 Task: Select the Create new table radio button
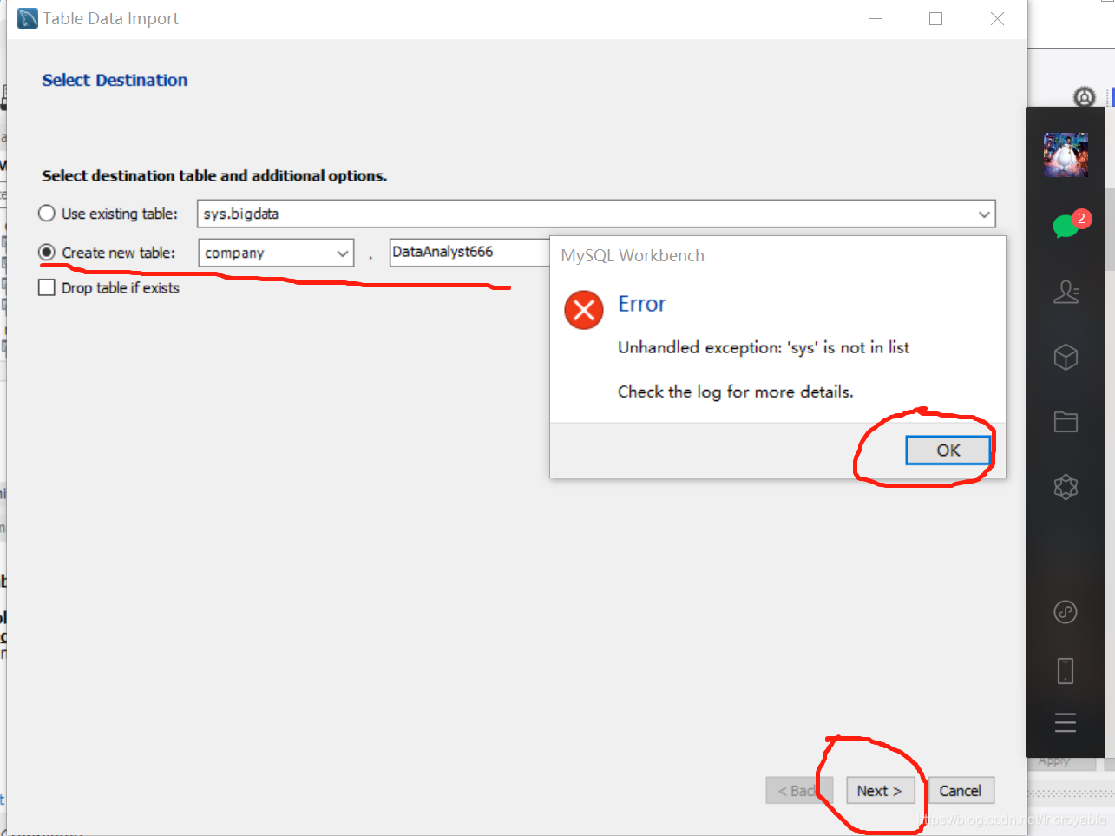pyautogui.click(x=47, y=252)
